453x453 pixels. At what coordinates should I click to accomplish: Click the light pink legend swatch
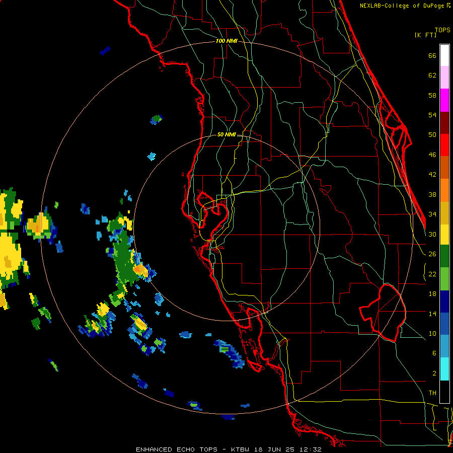pyautogui.click(x=444, y=77)
